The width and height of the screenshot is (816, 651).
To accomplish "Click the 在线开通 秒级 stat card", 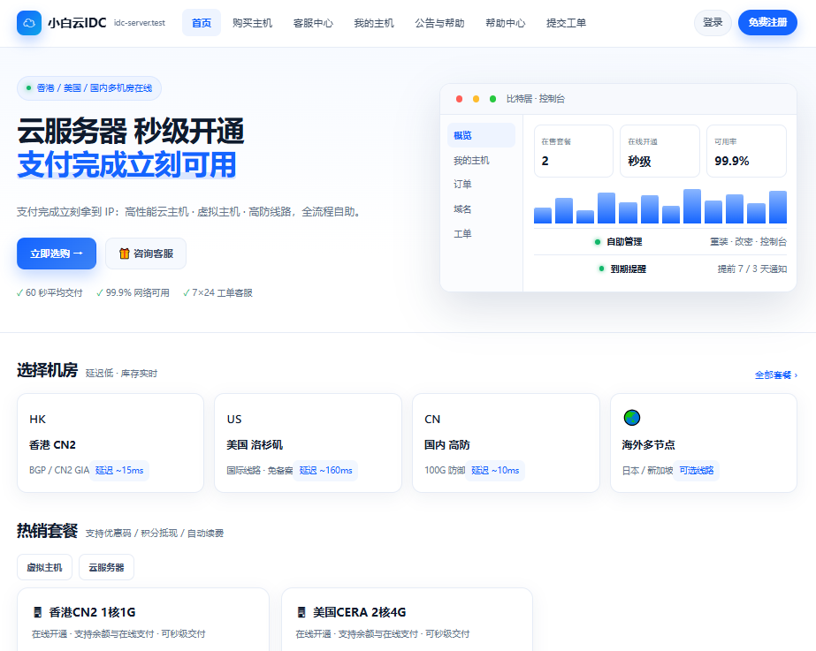I will point(660,151).
